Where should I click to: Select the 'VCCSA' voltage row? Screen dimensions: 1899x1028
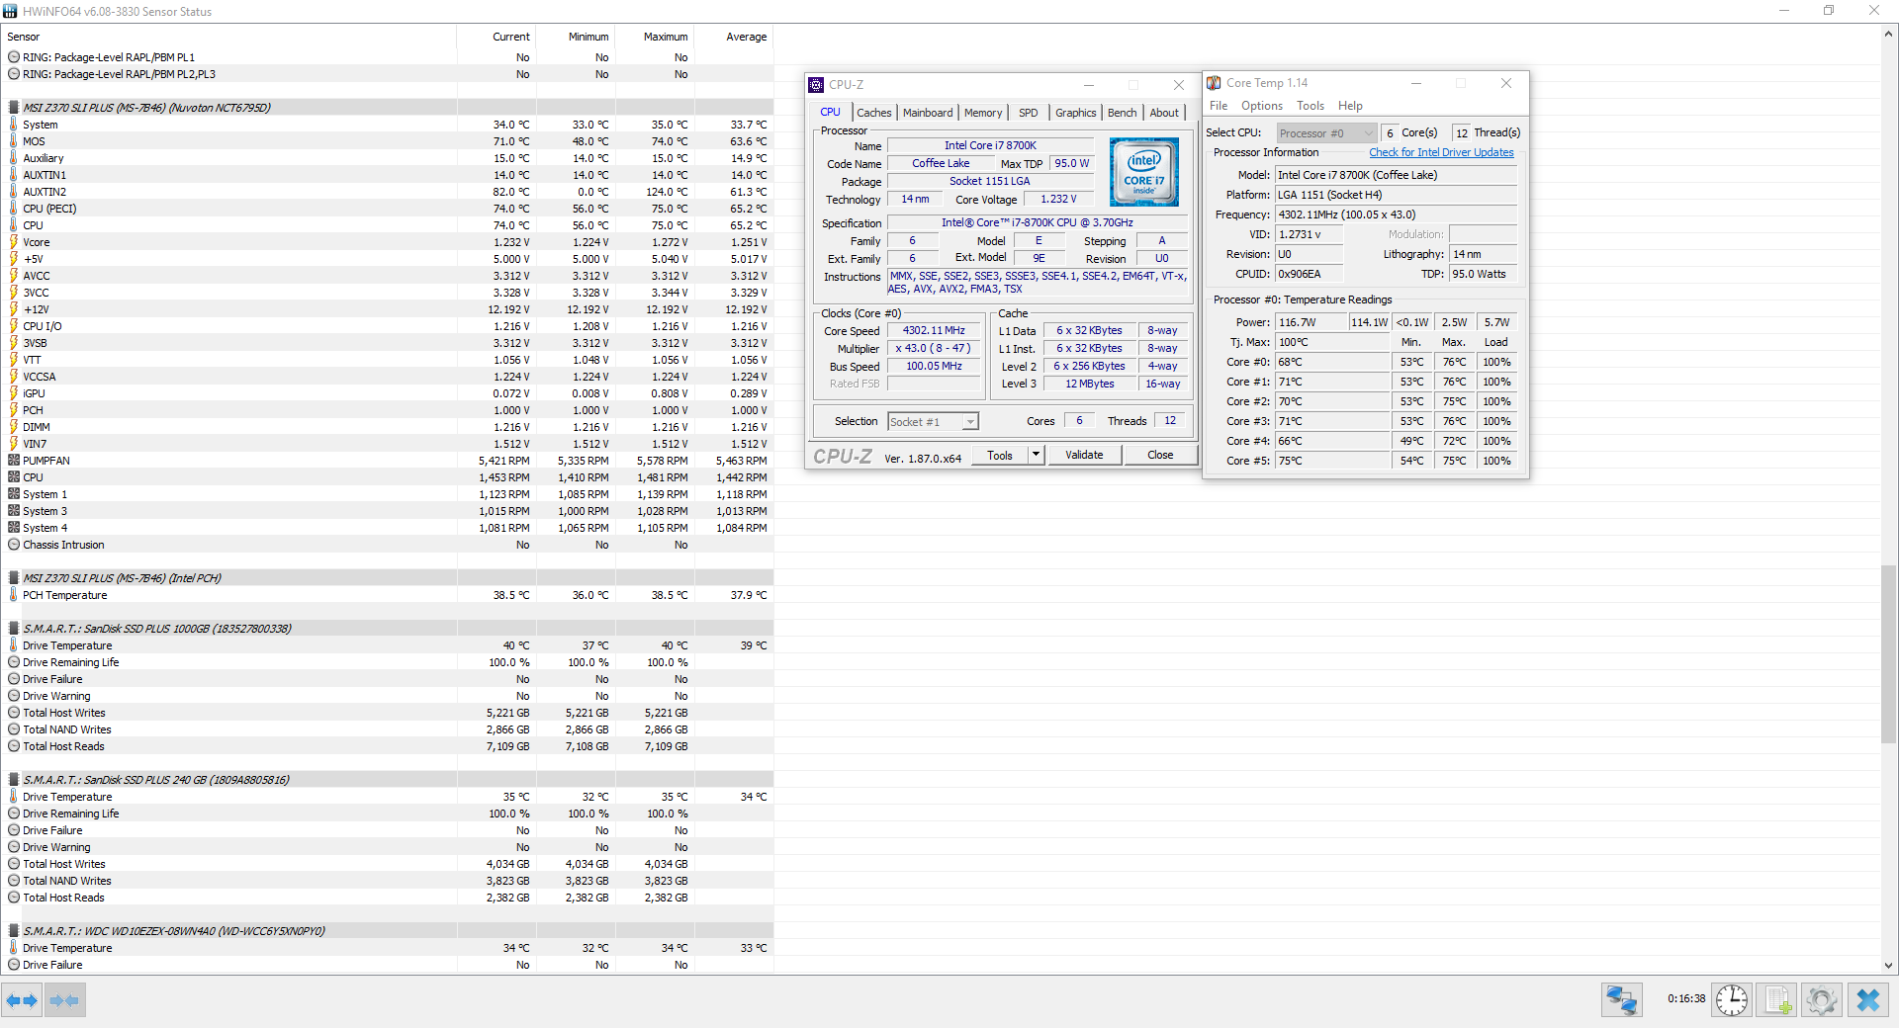click(x=388, y=377)
